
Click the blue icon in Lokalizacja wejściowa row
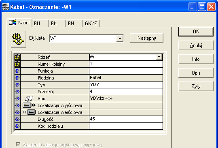(x=17, y=112)
